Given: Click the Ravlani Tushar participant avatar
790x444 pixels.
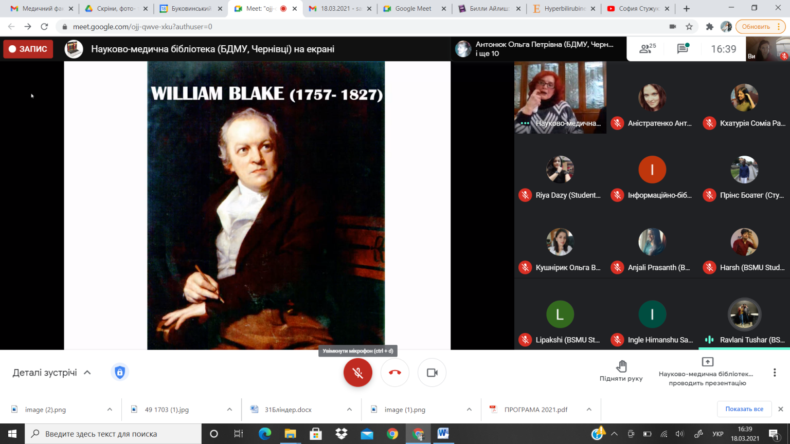Looking at the screenshot, I should point(744,314).
